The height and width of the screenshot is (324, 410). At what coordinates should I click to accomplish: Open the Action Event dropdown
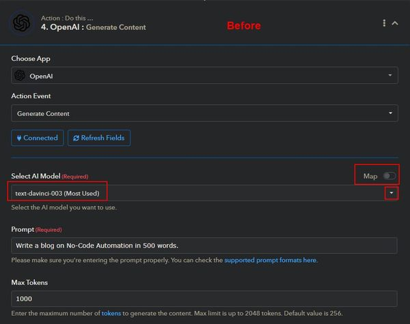[x=204, y=113]
